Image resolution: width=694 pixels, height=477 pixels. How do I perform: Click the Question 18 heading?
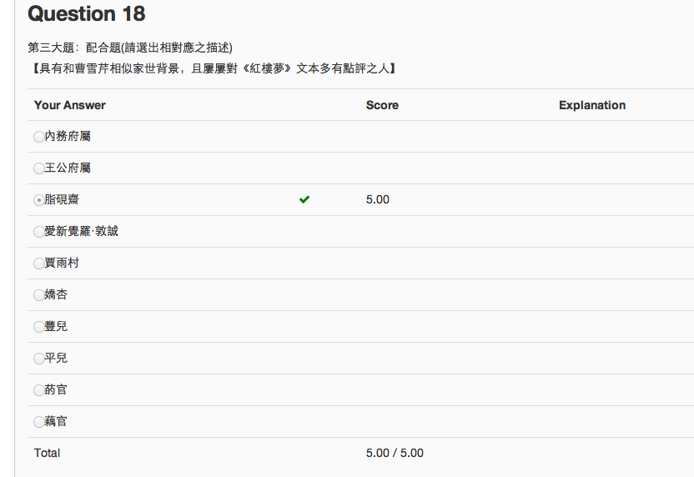pyautogui.click(x=87, y=14)
